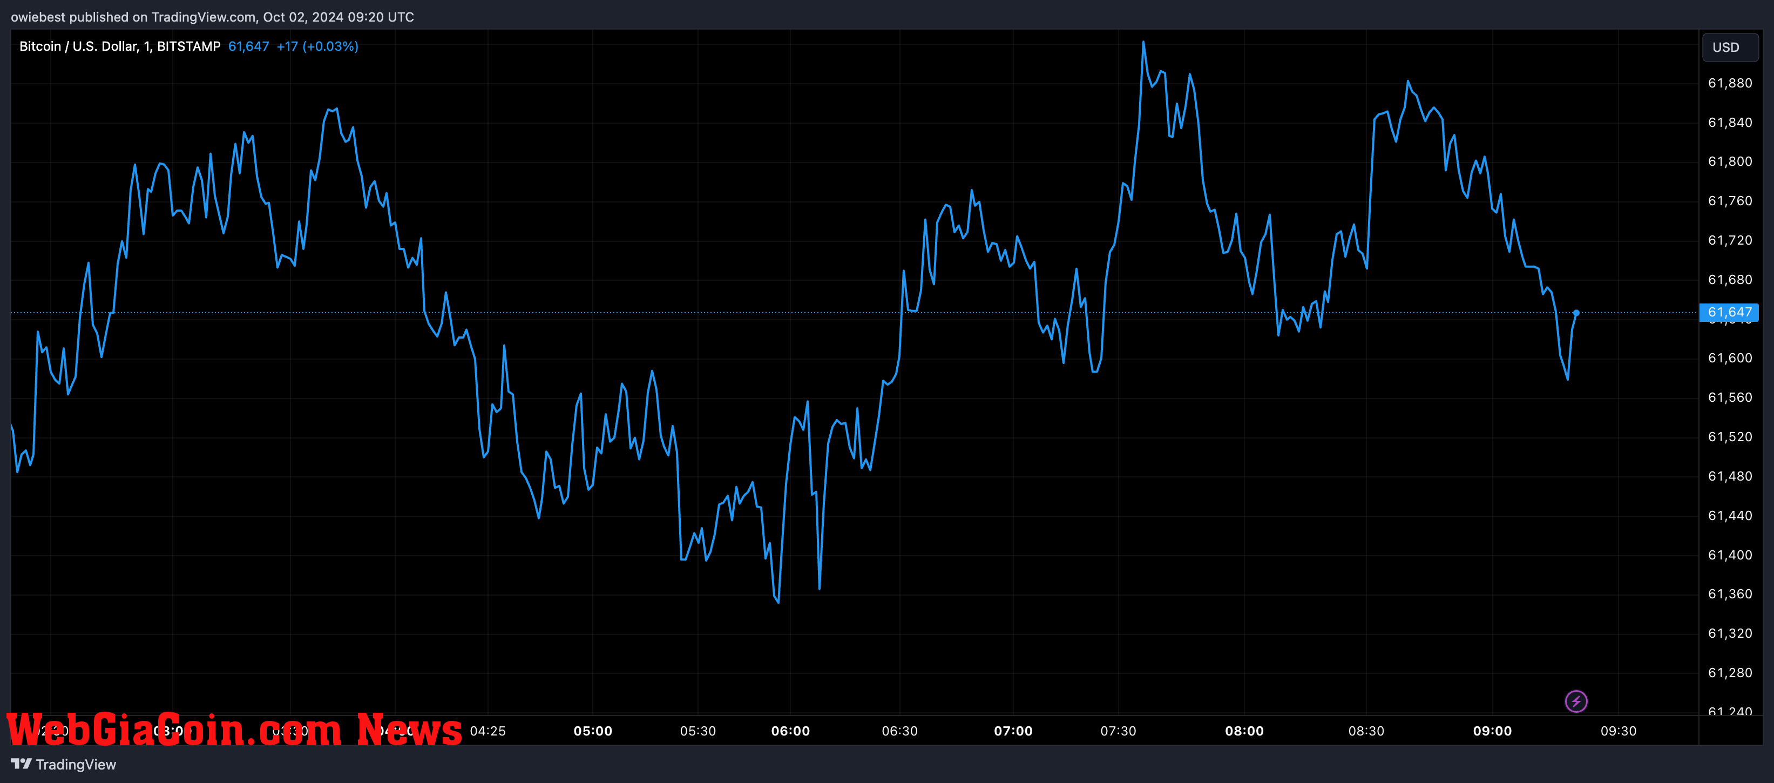
Task: Select the Bitcoin / U.S. Dollar chart title
Action: 120,46
